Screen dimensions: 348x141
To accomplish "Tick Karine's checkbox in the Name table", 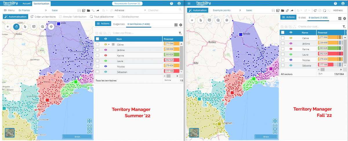I will (283, 49).
